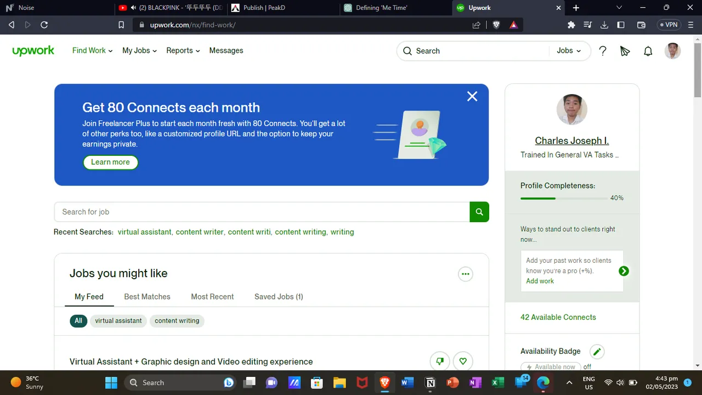Select the virtual assistant filter chip

click(118, 321)
